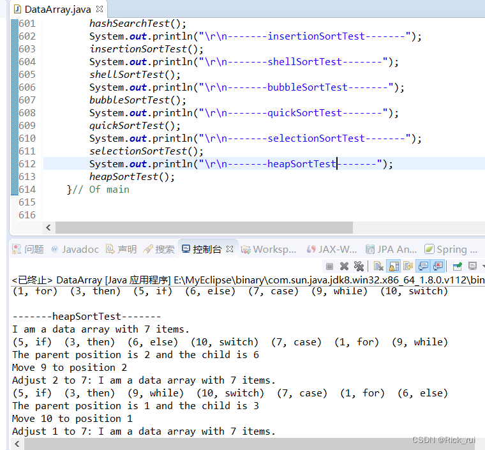
Task: Switch to the JAX-WS tab
Action: click(x=332, y=250)
